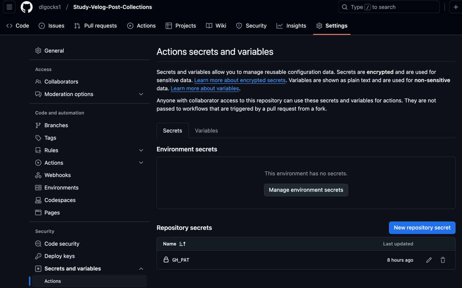Click New repository secret button
Screen dimensions: 462x288
422,228
